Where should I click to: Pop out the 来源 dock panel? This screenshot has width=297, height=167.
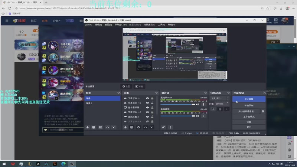pyautogui.click(x=157, y=93)
